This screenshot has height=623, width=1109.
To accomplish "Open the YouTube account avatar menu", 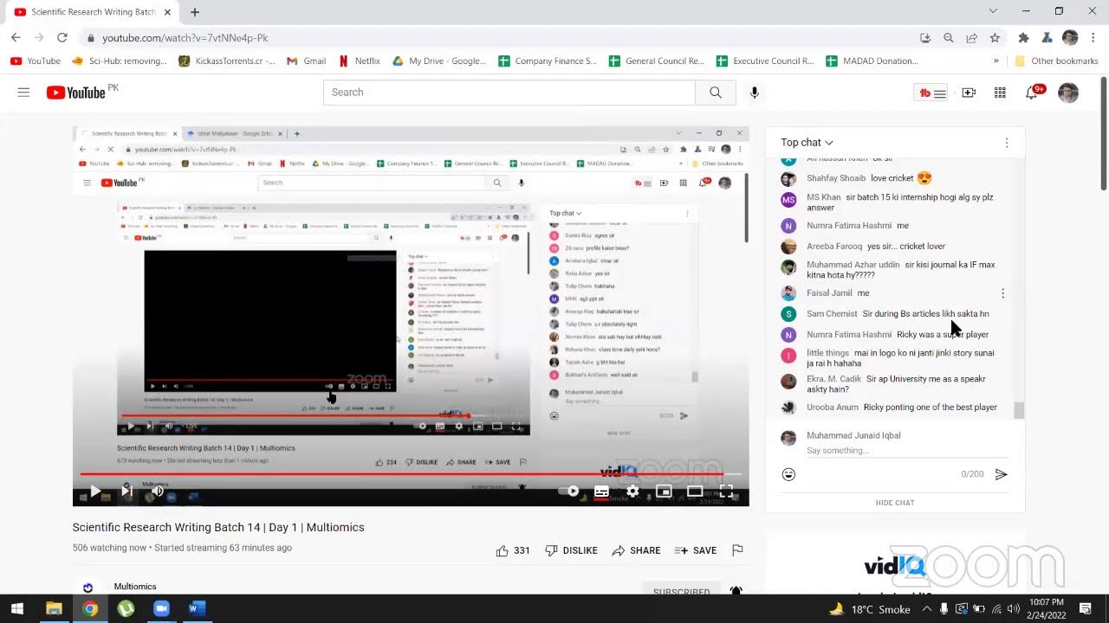I will click(1068, 93).
